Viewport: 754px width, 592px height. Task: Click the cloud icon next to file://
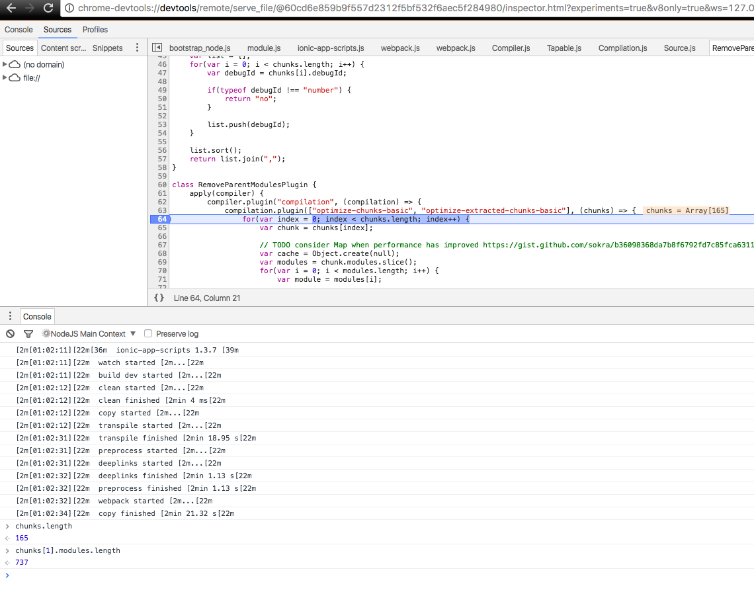(x=15, y=77)
